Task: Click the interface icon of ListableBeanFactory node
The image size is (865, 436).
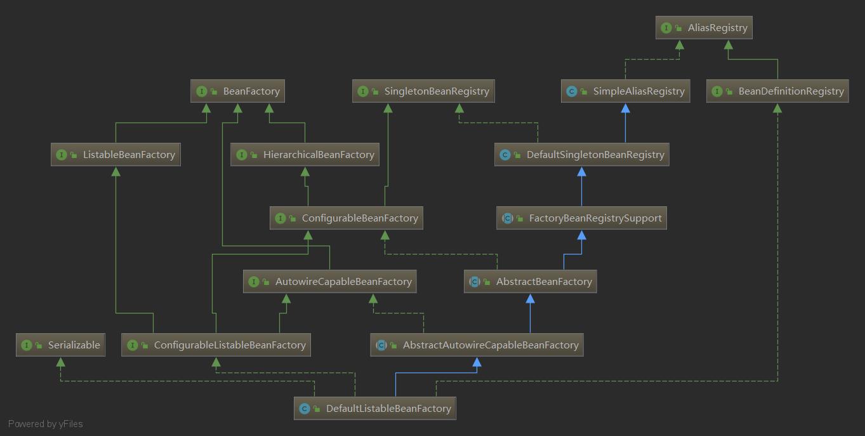Action: point(62,155)
